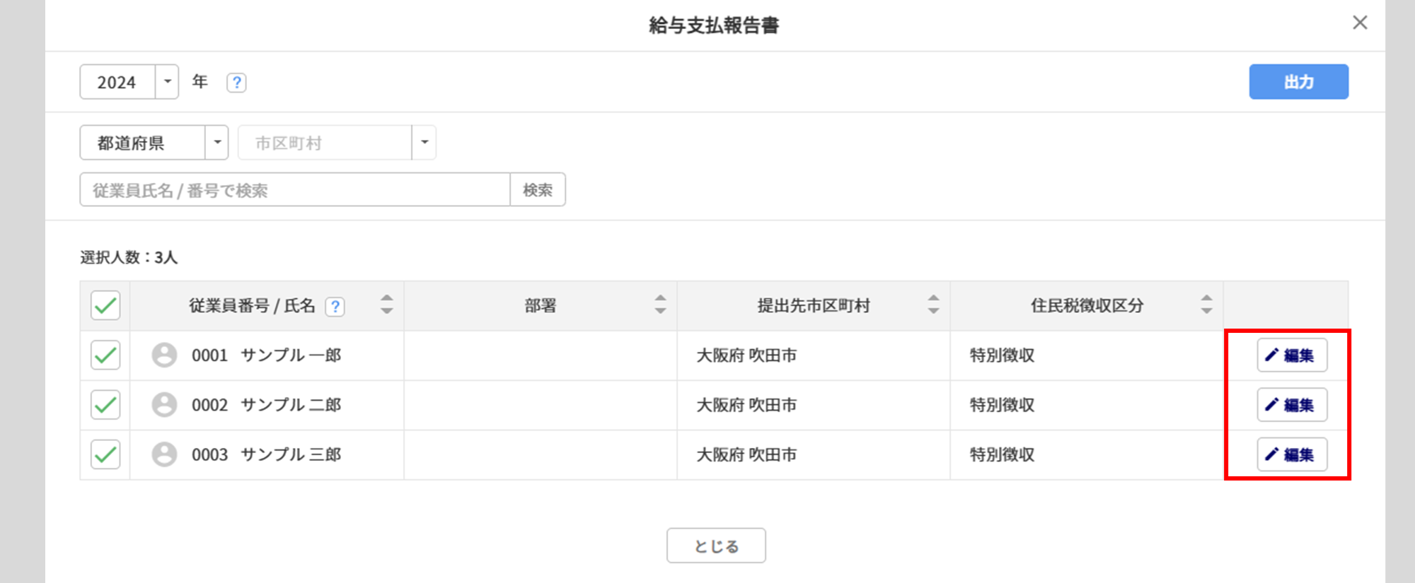
Task: Edit row for 0002 サンプル 二郎
Action: pos(1292,405)
